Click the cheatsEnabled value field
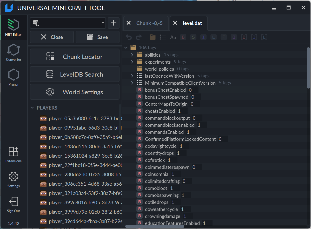 182,111
